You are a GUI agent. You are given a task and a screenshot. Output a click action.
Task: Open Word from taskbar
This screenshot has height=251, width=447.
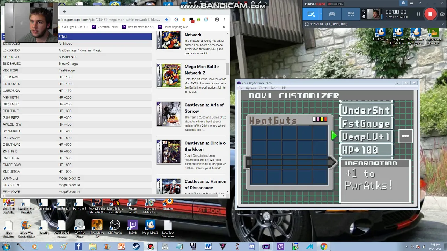pos(208,246)
